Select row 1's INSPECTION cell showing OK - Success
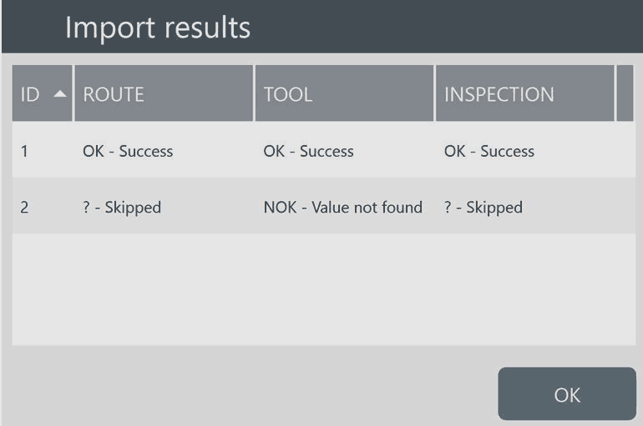The image size is (643, 426). tap(489, 152)
